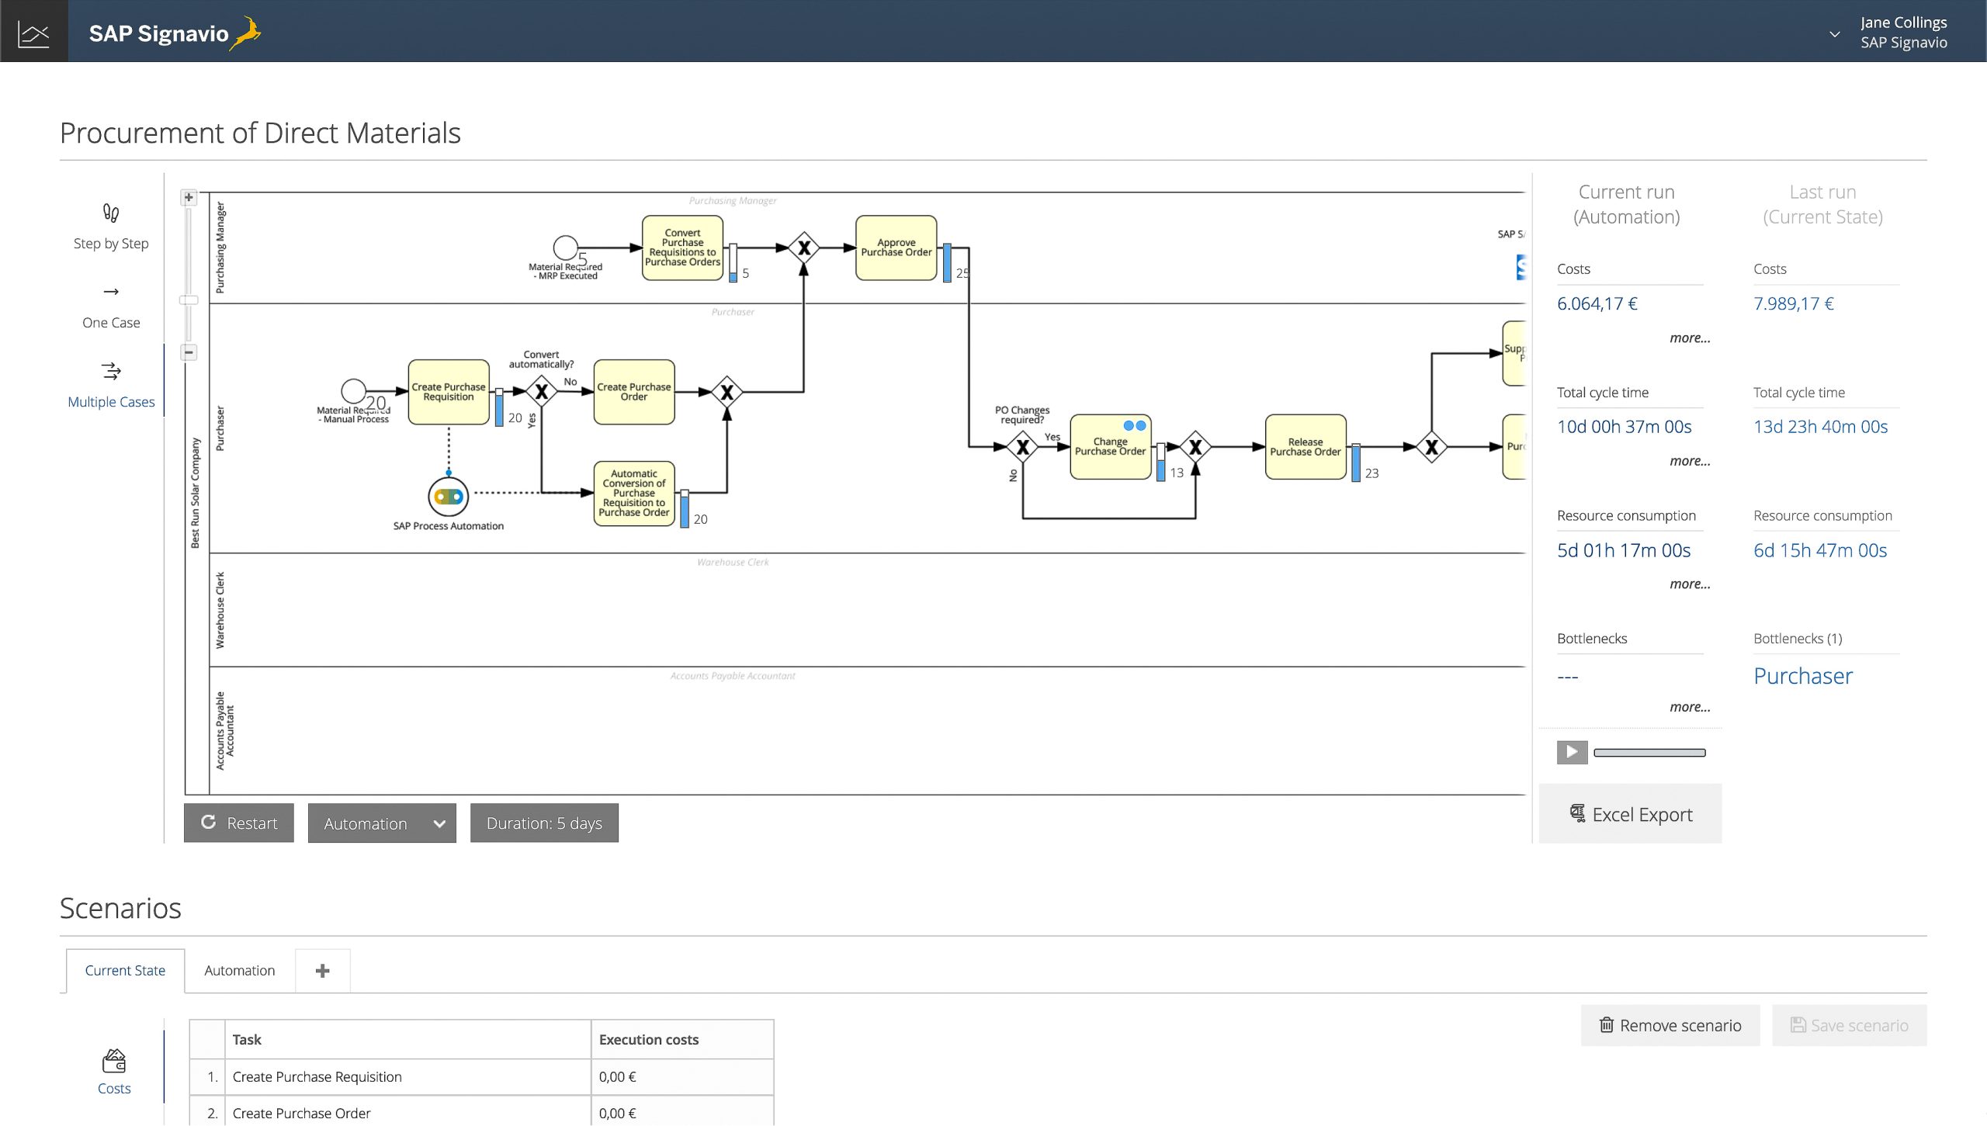Expand more details under Total cycle time
Image resolution: width=1987 pixels, height=1126 pixels.
click(1690, 461)
